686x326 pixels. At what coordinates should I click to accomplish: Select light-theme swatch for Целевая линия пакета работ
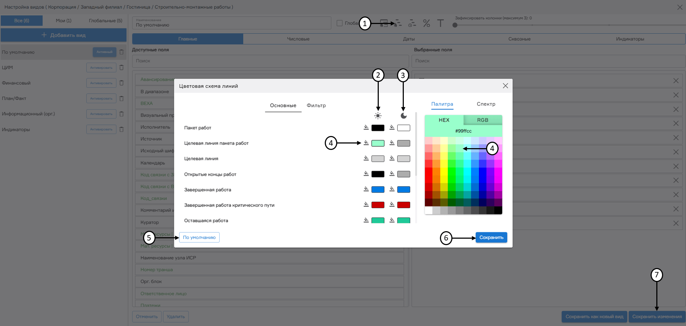pyautogui.click(x=378, y=143)
